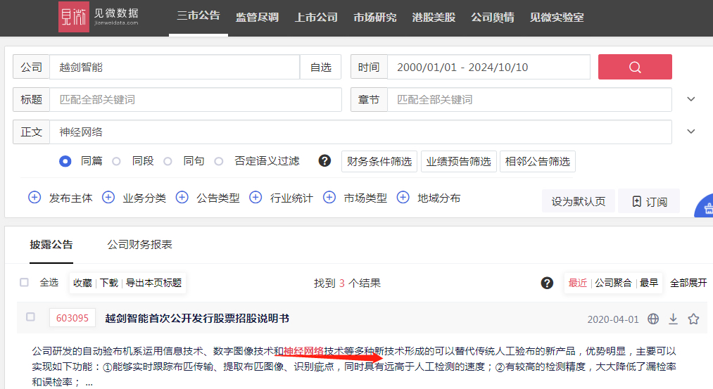Click 导出本页标题 export button

pos(153,283)
